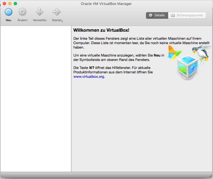Click the penguin graphic in welcome pane
This screenshot has width=213, height=179.
coord(201,53)
